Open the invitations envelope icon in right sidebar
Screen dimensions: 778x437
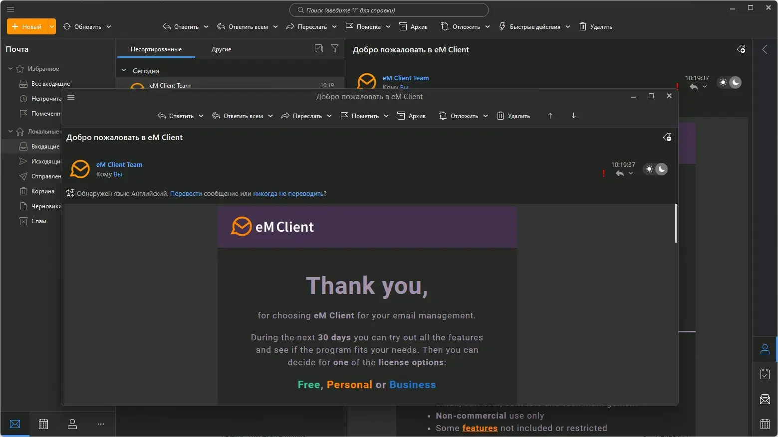tap(765, 399)
